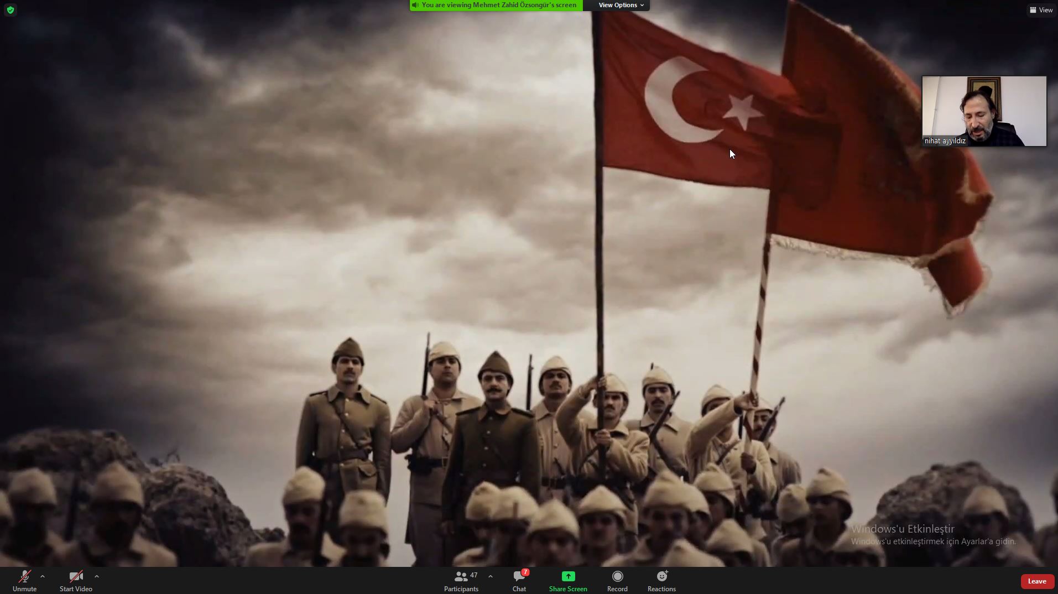Expand video settings arrow beside Start Video
The image size is (1058, 594).
97,576
